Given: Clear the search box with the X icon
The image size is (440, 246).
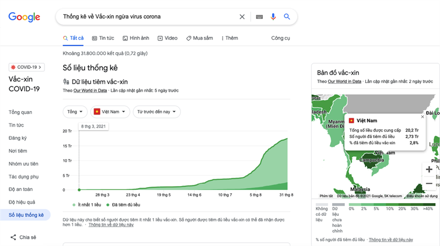Looking at the screenshot, I should [x=242, y=17].
